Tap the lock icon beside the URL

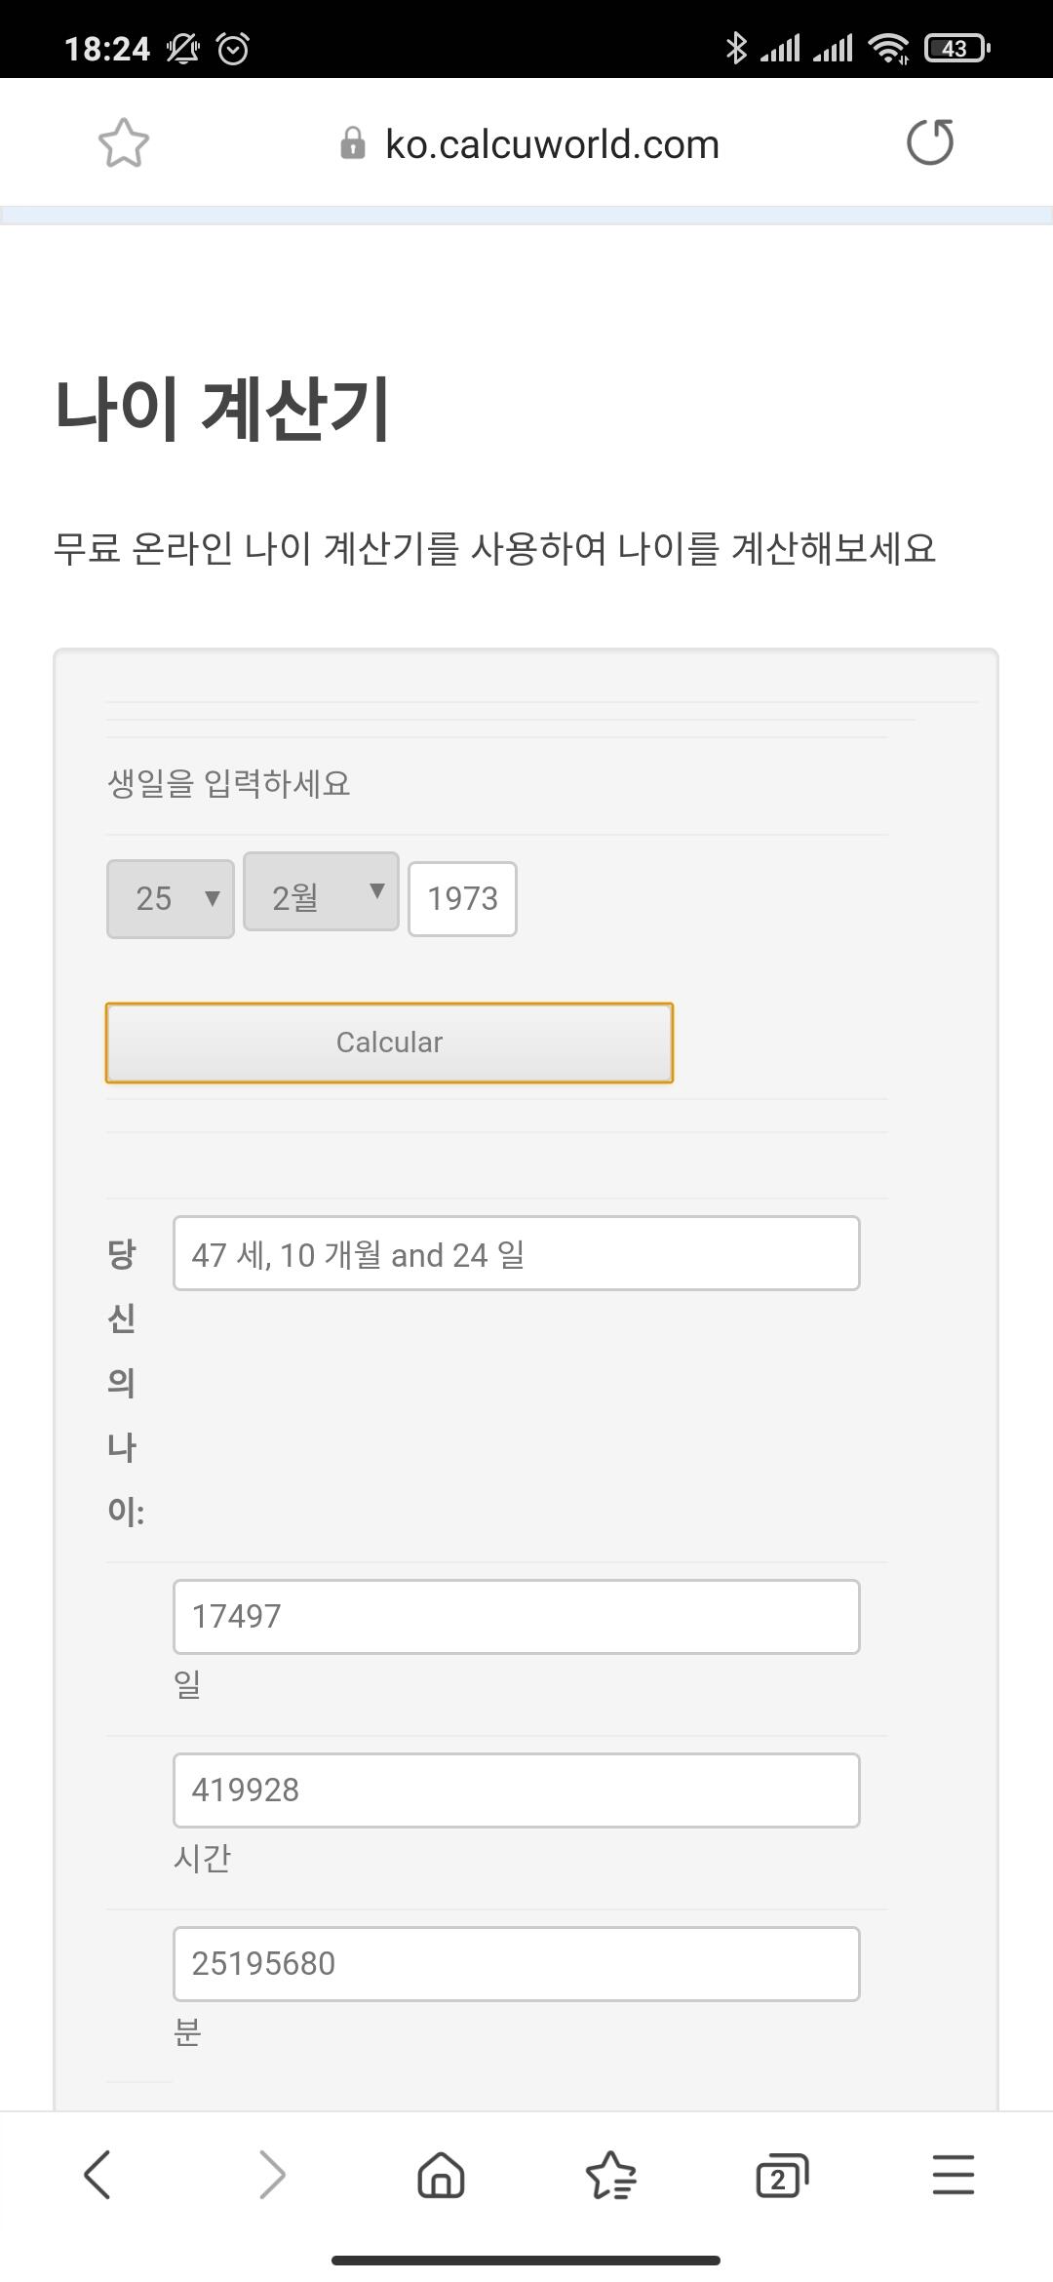[352, 144]
